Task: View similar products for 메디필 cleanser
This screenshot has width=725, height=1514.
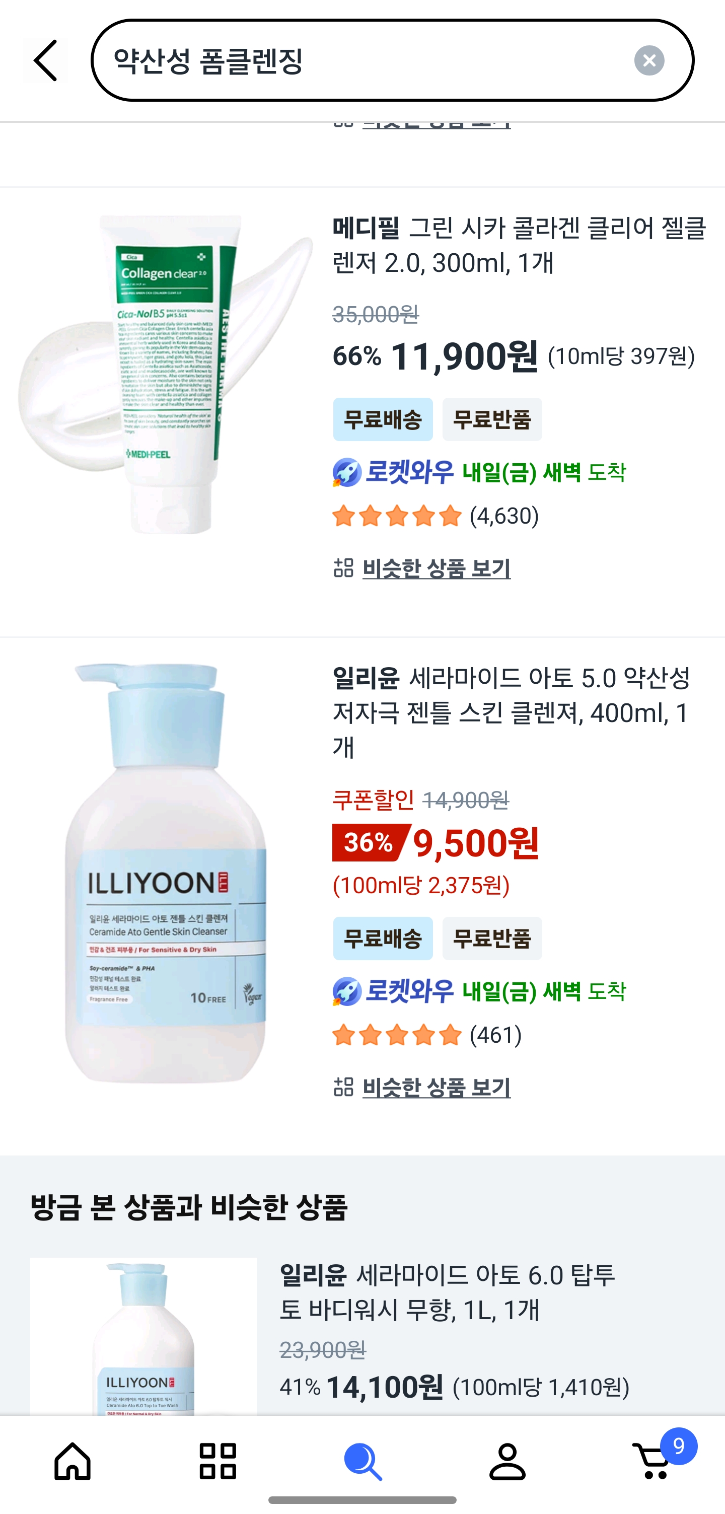Action: point(436,568)
